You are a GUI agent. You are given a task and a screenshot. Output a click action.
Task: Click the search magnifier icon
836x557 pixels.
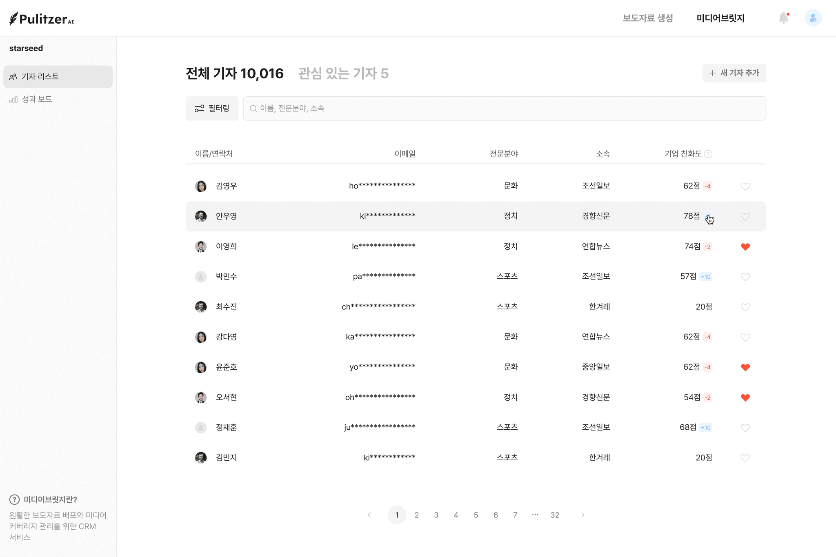point(253,109)
